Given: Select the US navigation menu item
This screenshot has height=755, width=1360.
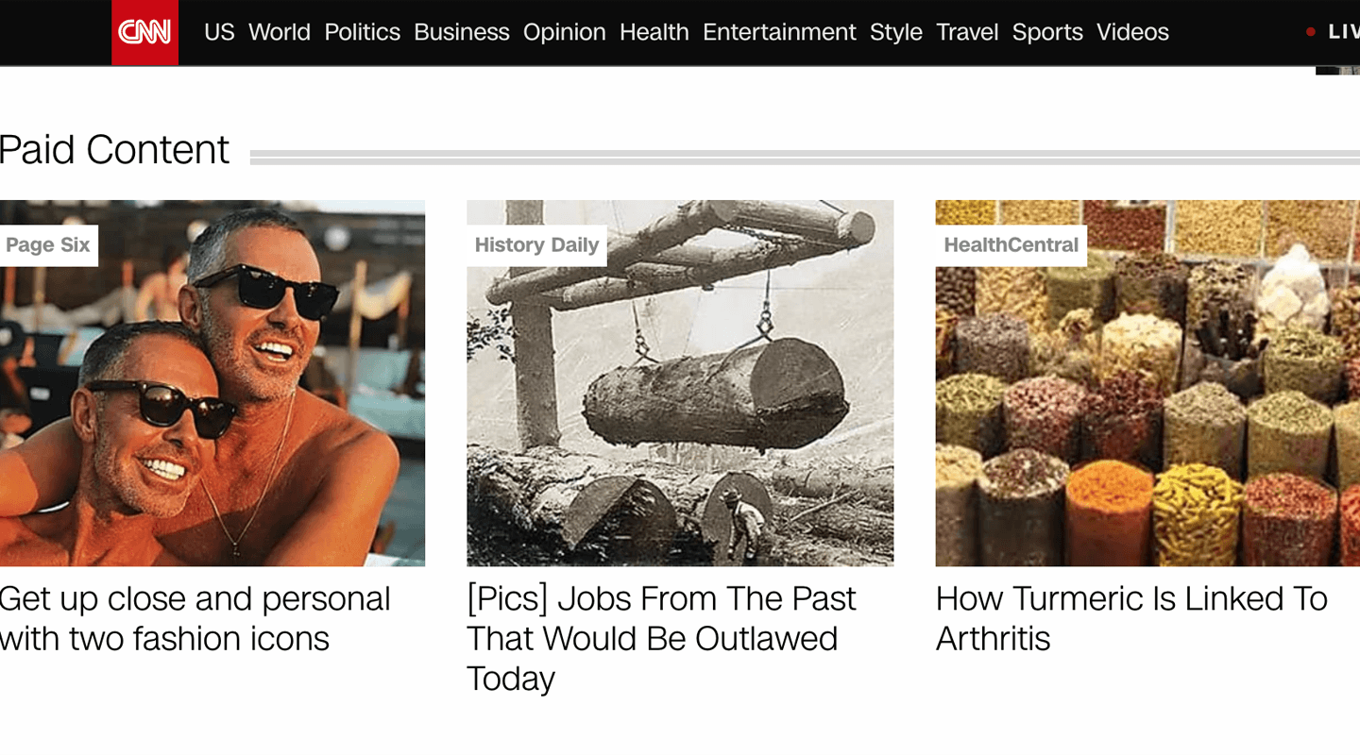Looking at the screenshot, I should (219, 32).
